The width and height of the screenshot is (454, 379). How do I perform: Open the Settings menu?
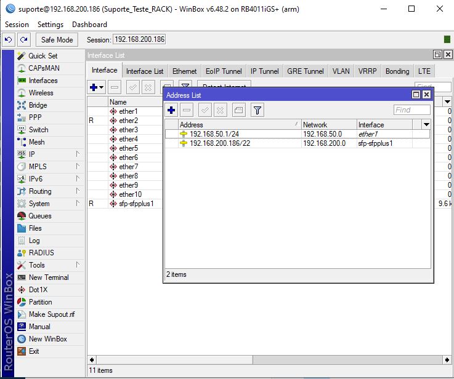51,25
